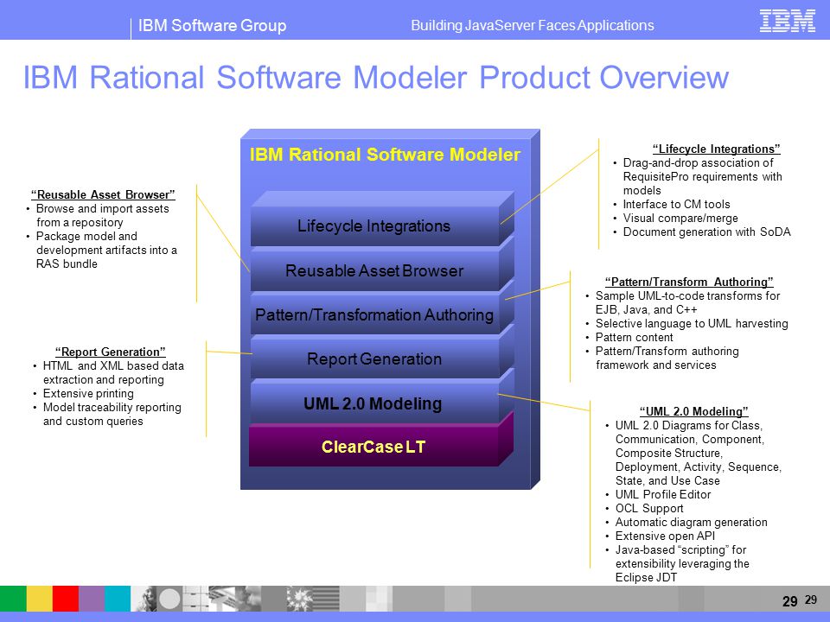Click the underlined "Pattern/Transform Authoring" callout heading
Viewport: 830px width, 622px height.
point(689,282)
